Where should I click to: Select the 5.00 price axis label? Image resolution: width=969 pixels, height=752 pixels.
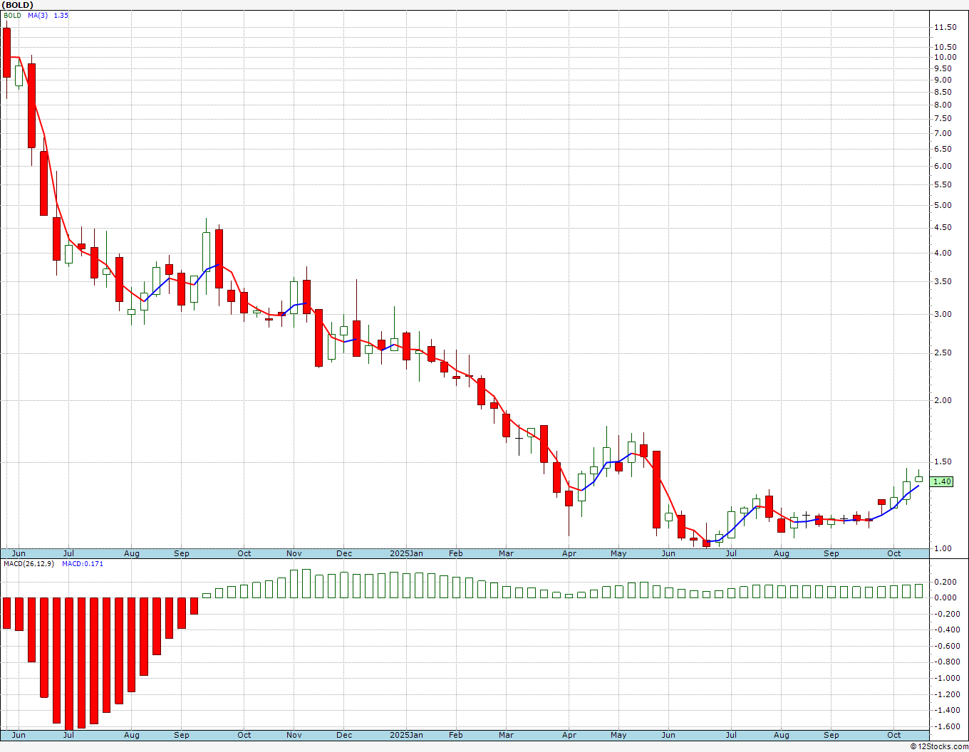click(x=942, y=205)
